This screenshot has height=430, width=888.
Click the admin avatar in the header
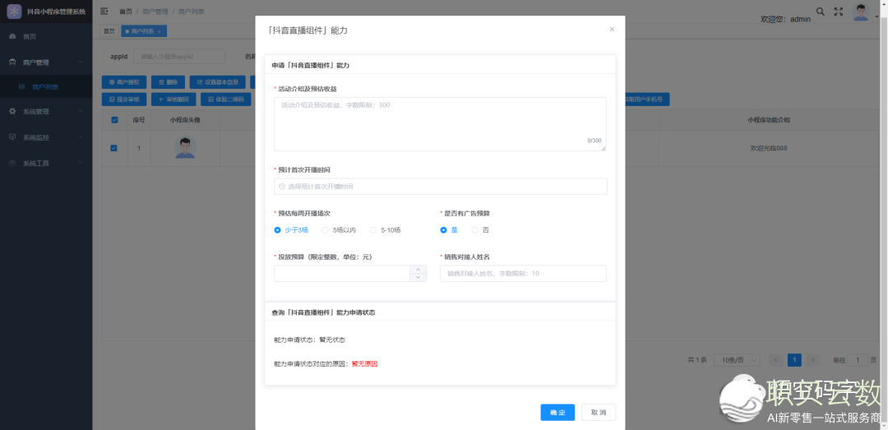861,12
